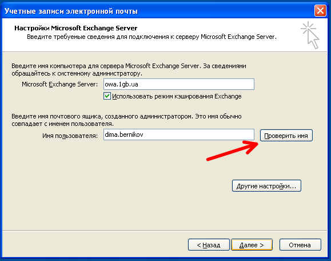Click the Настройки Microsoft Exchange Server heading

click(76, 28)
